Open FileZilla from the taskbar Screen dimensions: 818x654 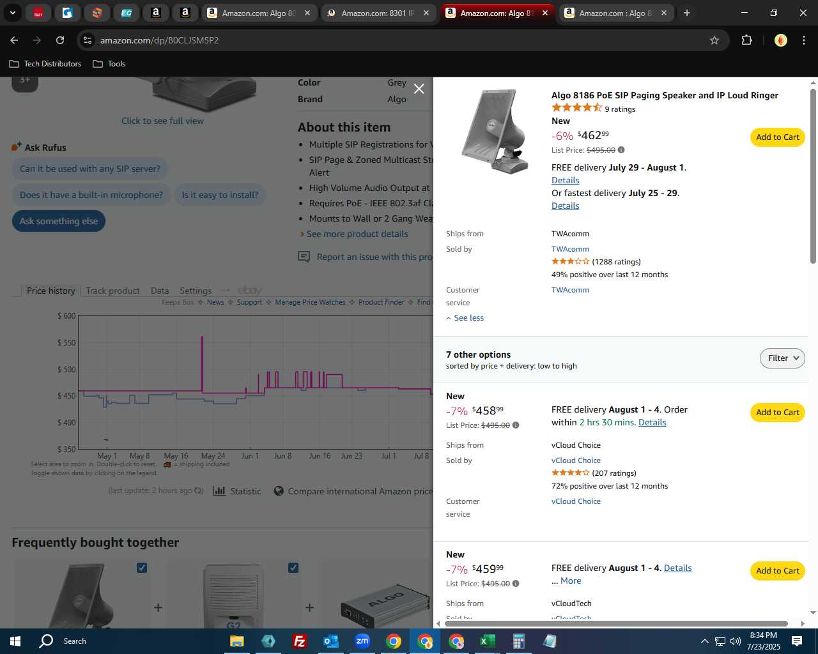coord(299,641)
